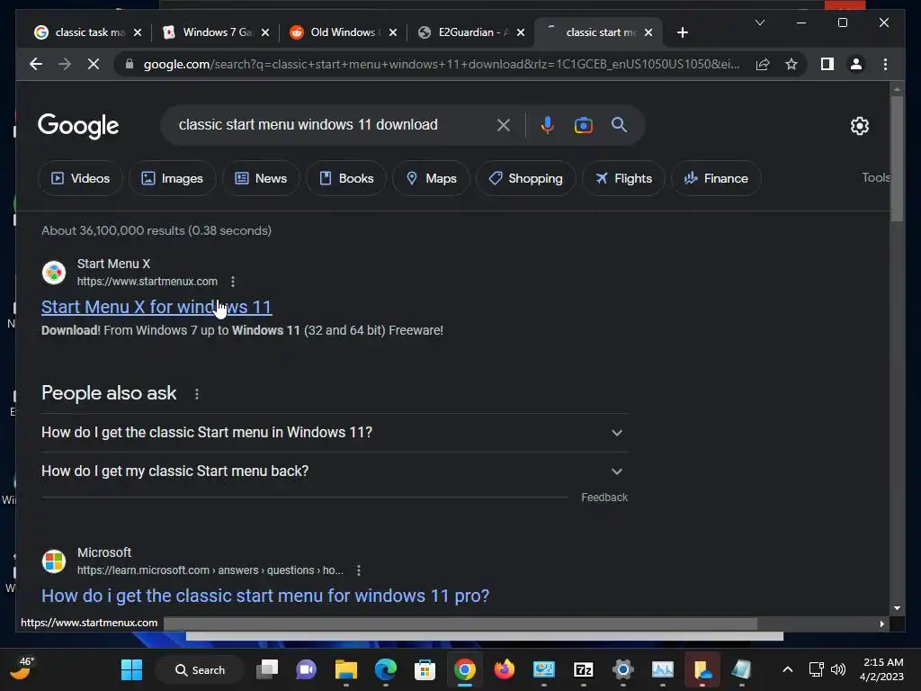The width and height of the screenshot is (921, 691).
Task: Open Firefox from the taskbar
Action: click(x=504, y=669)
